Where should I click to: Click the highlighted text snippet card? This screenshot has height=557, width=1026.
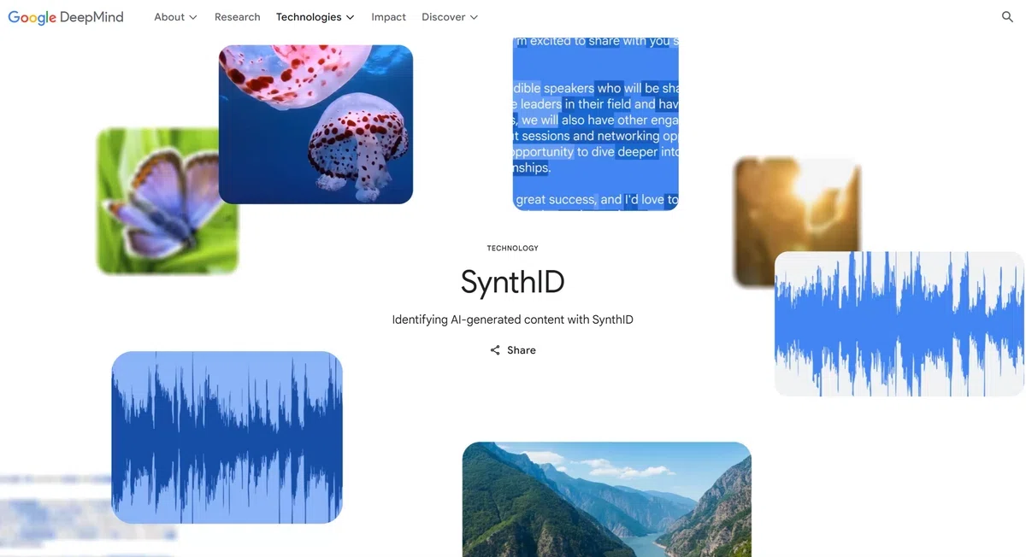596,124
